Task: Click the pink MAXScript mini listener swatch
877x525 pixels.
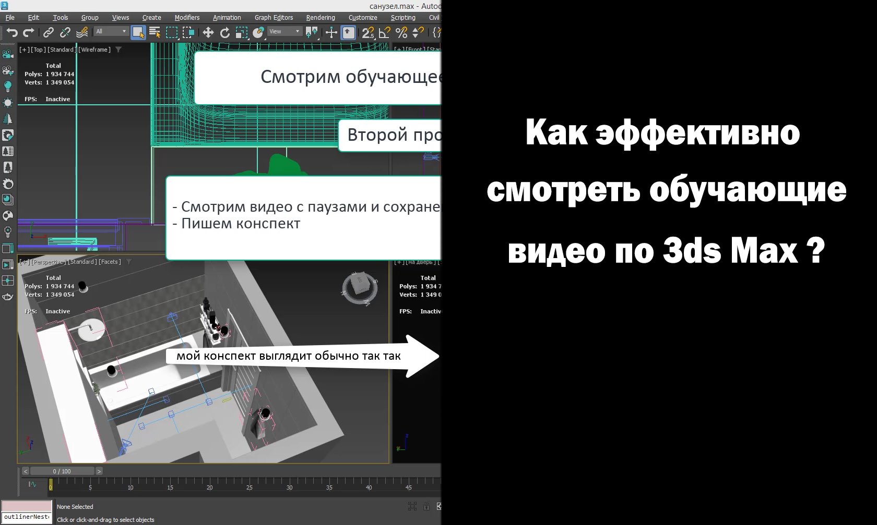Action: [27, 506]
